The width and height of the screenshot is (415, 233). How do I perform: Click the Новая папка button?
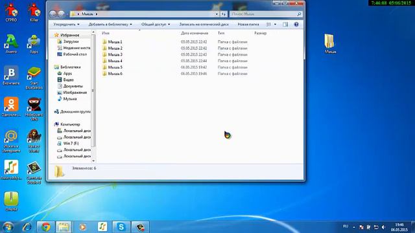coord(248,25)
